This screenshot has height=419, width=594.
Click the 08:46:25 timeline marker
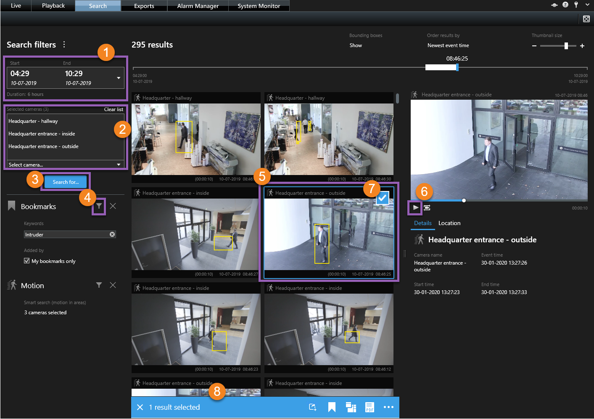point(457,67)
